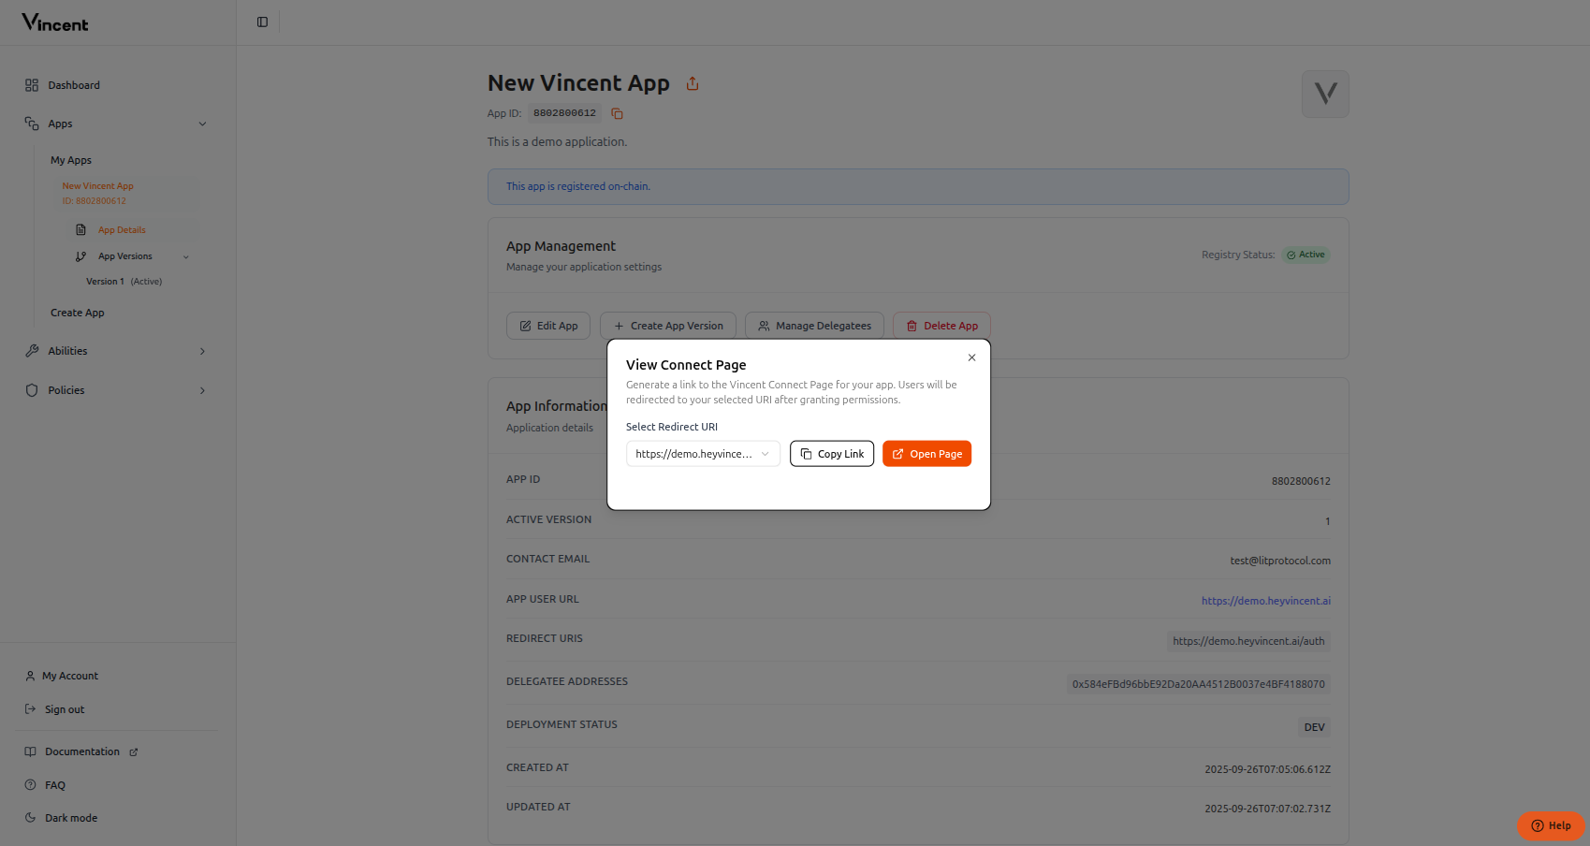Click the Copy Link button

click(831, 454)
